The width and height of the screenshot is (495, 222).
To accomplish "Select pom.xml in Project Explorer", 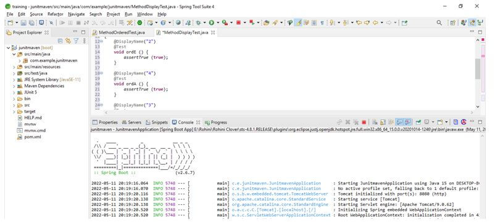I will click(33, 137).
